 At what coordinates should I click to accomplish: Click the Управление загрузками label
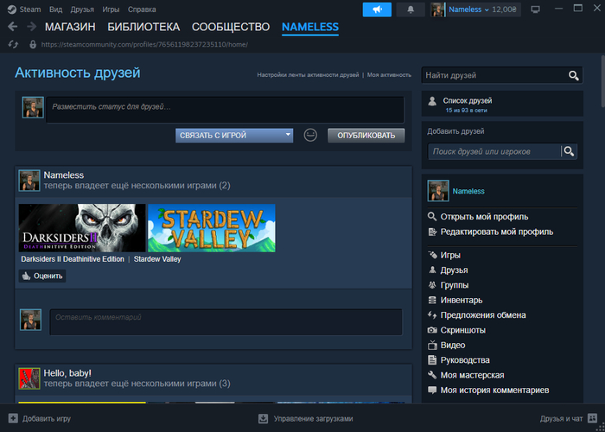[x=313, y=418]
